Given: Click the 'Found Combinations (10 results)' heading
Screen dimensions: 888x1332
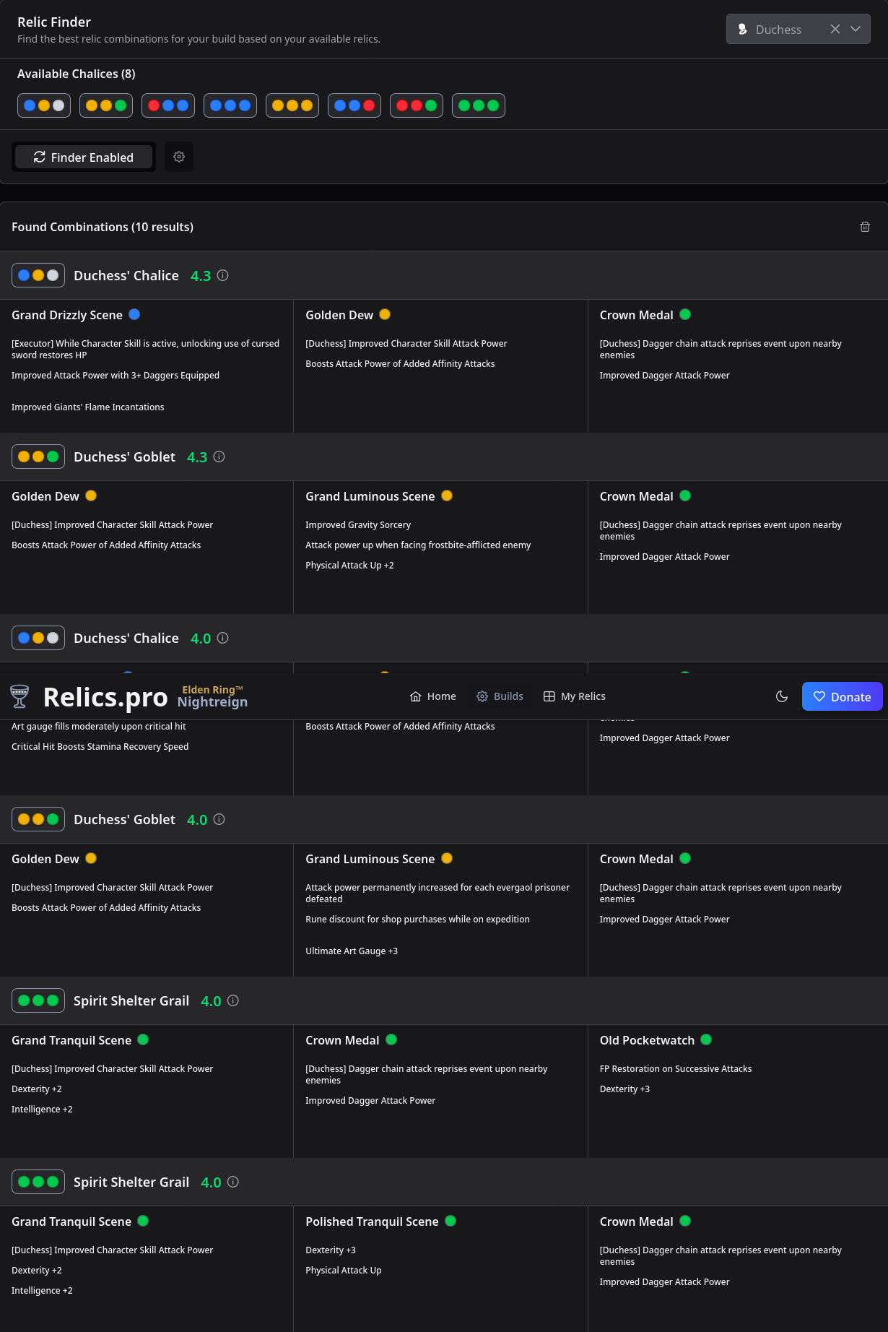Looking at the screenshot, I should [x=103, y=227].
